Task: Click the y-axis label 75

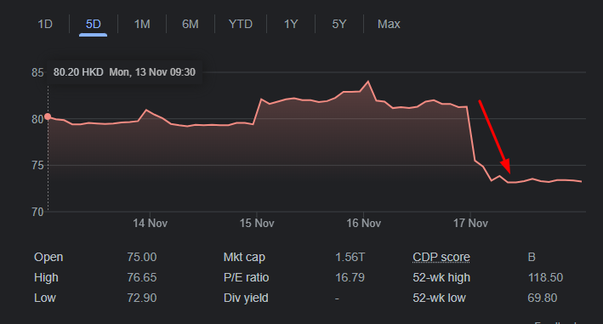Action: (x=37, y=166)
